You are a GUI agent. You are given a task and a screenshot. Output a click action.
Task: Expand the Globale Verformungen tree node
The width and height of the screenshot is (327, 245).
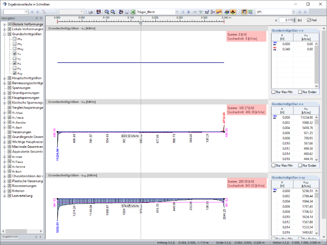pyautogui.click(x=4, y=24)
